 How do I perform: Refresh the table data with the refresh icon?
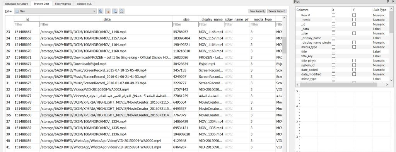point(101,11)
